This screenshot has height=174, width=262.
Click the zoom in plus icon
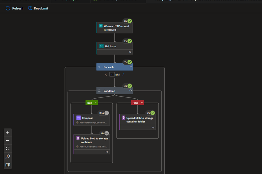point(8,132)
